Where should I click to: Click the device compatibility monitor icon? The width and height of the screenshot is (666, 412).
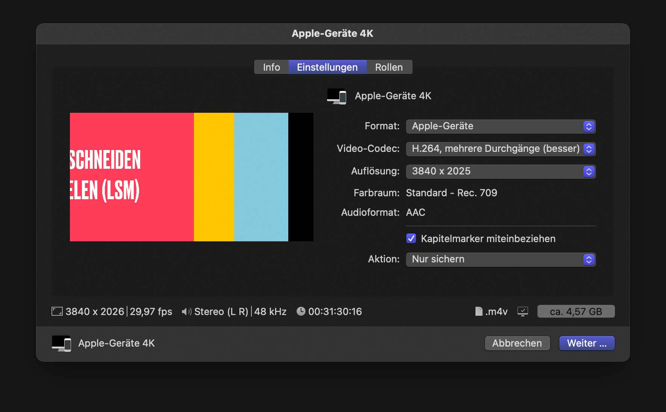point(523,311)
